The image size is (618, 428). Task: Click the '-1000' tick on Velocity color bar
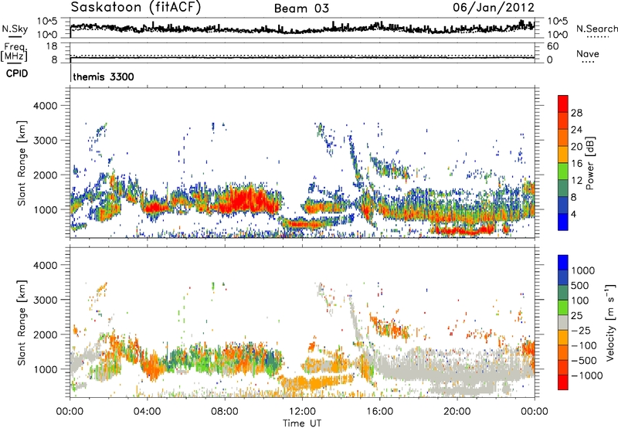(586, 375)
